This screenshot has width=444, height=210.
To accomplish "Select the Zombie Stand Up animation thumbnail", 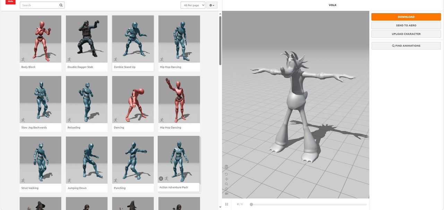I will [133, 39].
